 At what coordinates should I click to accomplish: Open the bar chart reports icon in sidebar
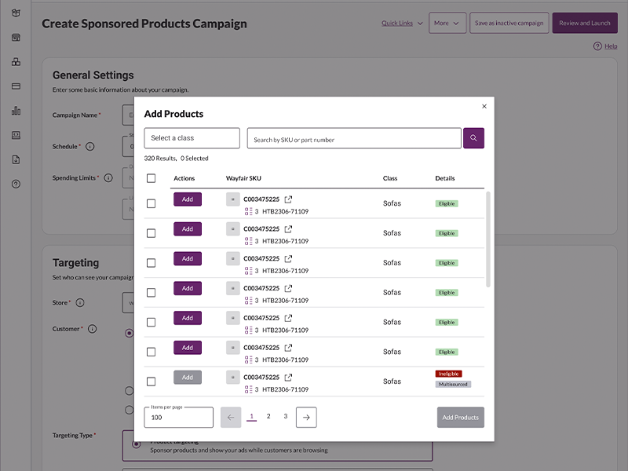point(16,111)
